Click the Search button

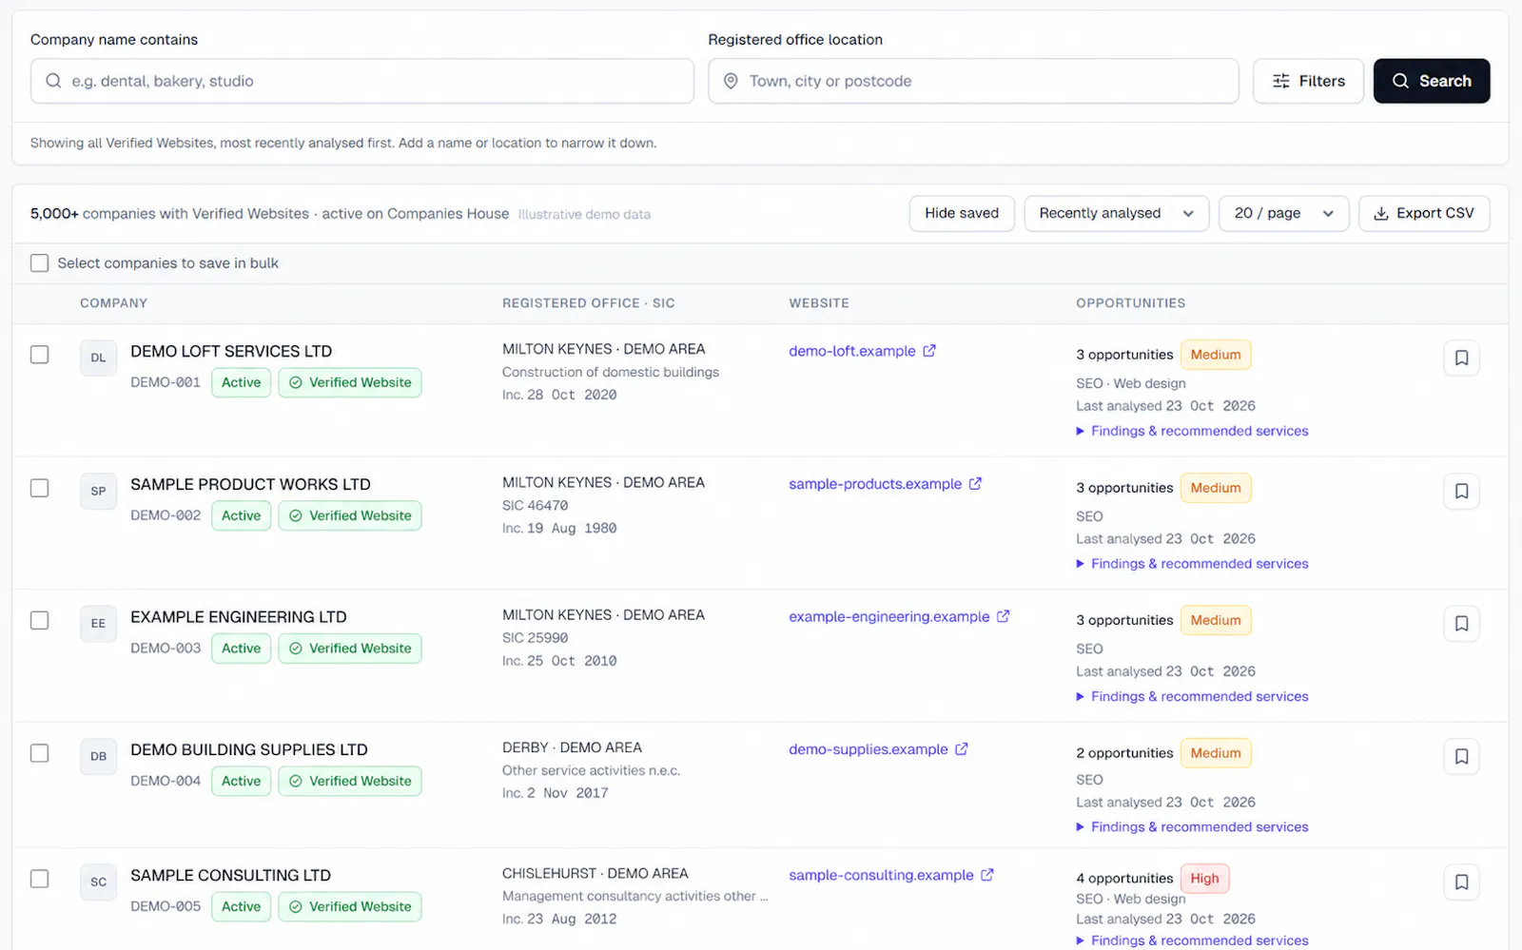[1432, 81]
